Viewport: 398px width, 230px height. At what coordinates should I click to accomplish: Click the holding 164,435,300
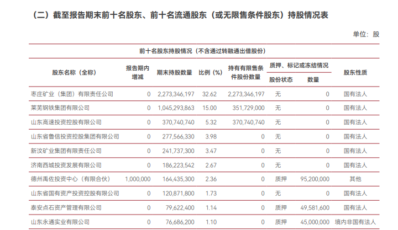pos(178,179)
